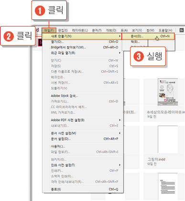Open the 보기(V) menu
185x201 pixels.
coord(137,30)
